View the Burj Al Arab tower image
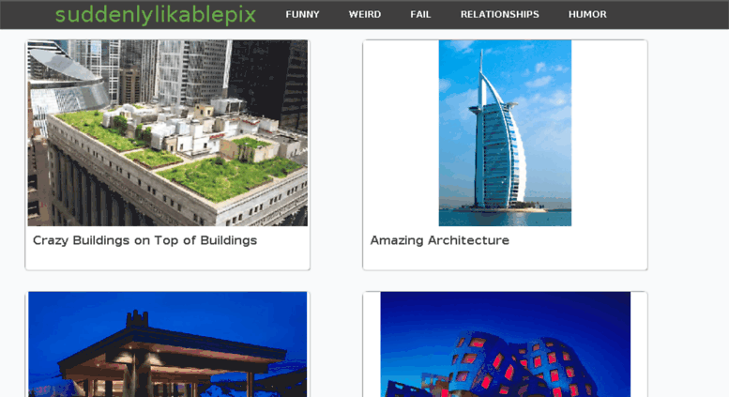 point(505,133)
